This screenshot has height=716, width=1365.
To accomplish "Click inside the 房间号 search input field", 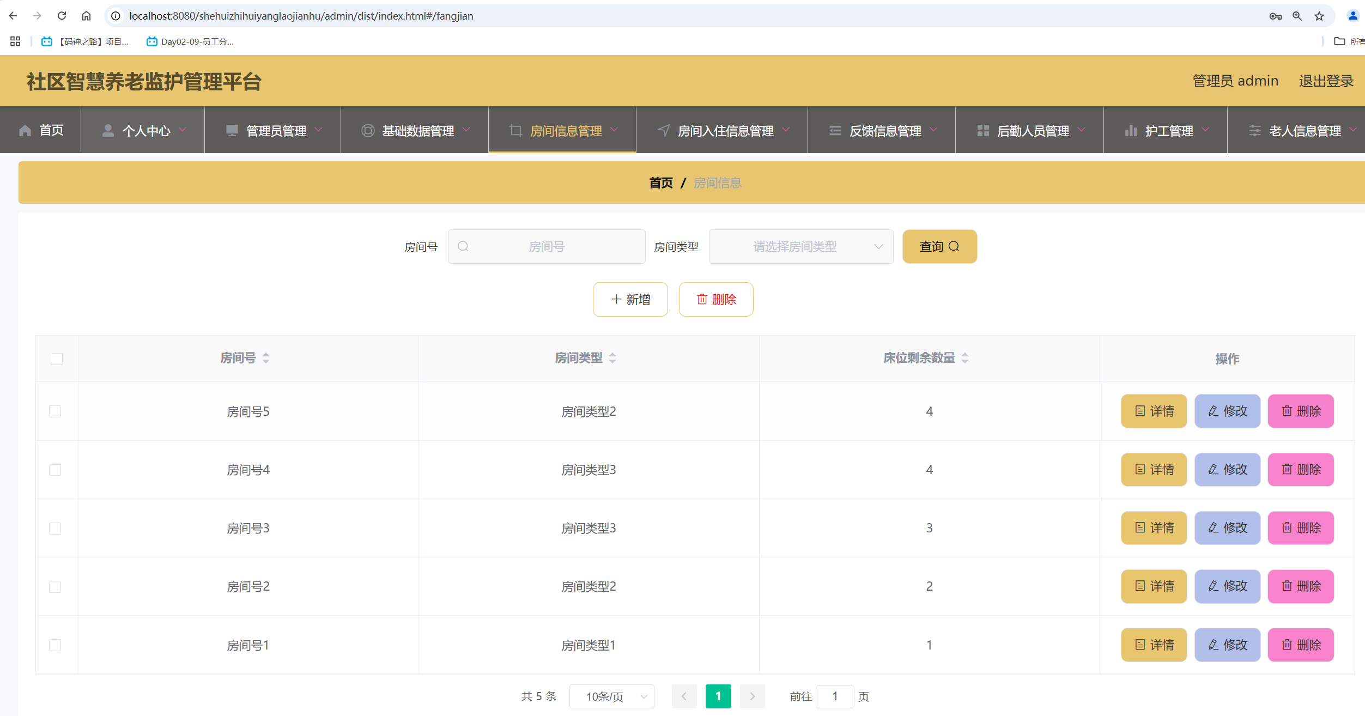I will [x=547, y=246].
